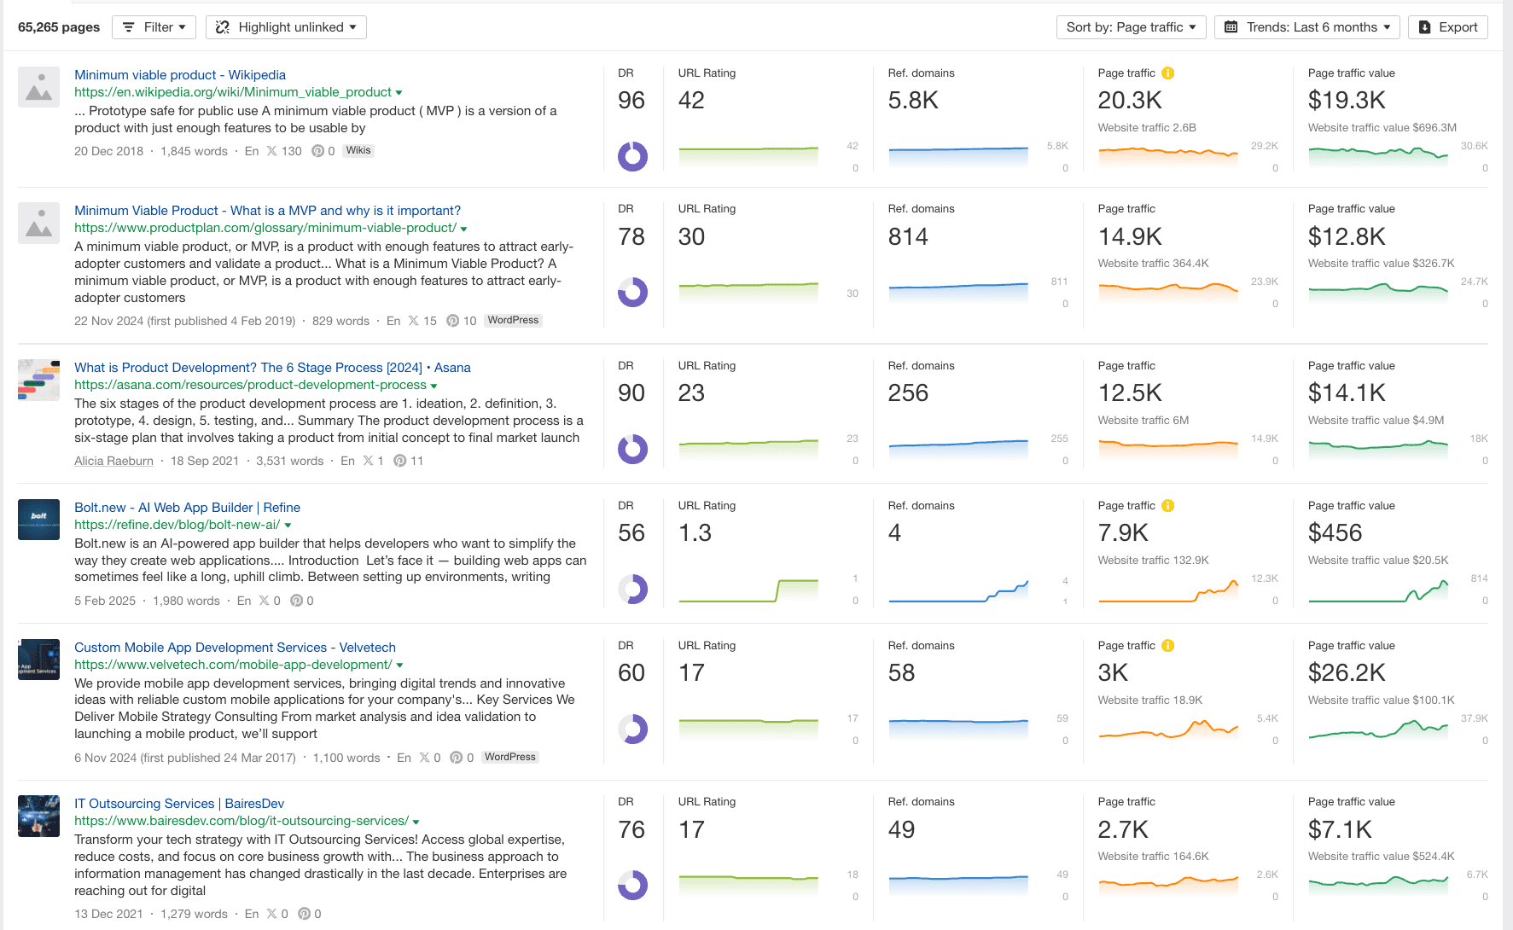This screenshot has height=930, width=1513.
Task: Click the Pinterest icon in ProductPlan row
Action: coord(453,321)
